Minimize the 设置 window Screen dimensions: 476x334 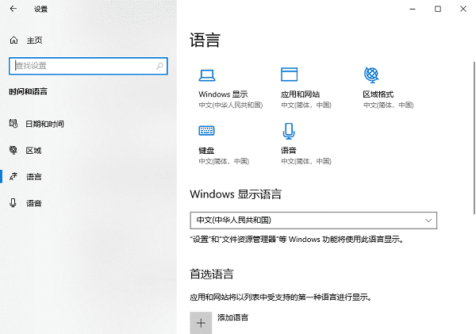413,9
